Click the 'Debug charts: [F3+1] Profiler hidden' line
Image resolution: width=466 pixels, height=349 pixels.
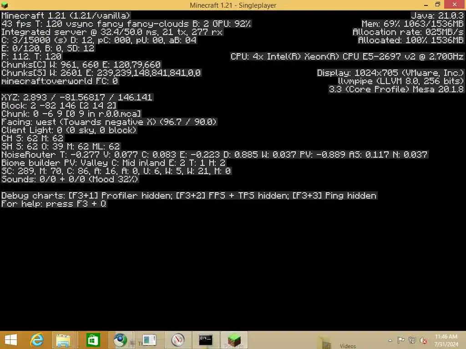click(x=189, y=195)
